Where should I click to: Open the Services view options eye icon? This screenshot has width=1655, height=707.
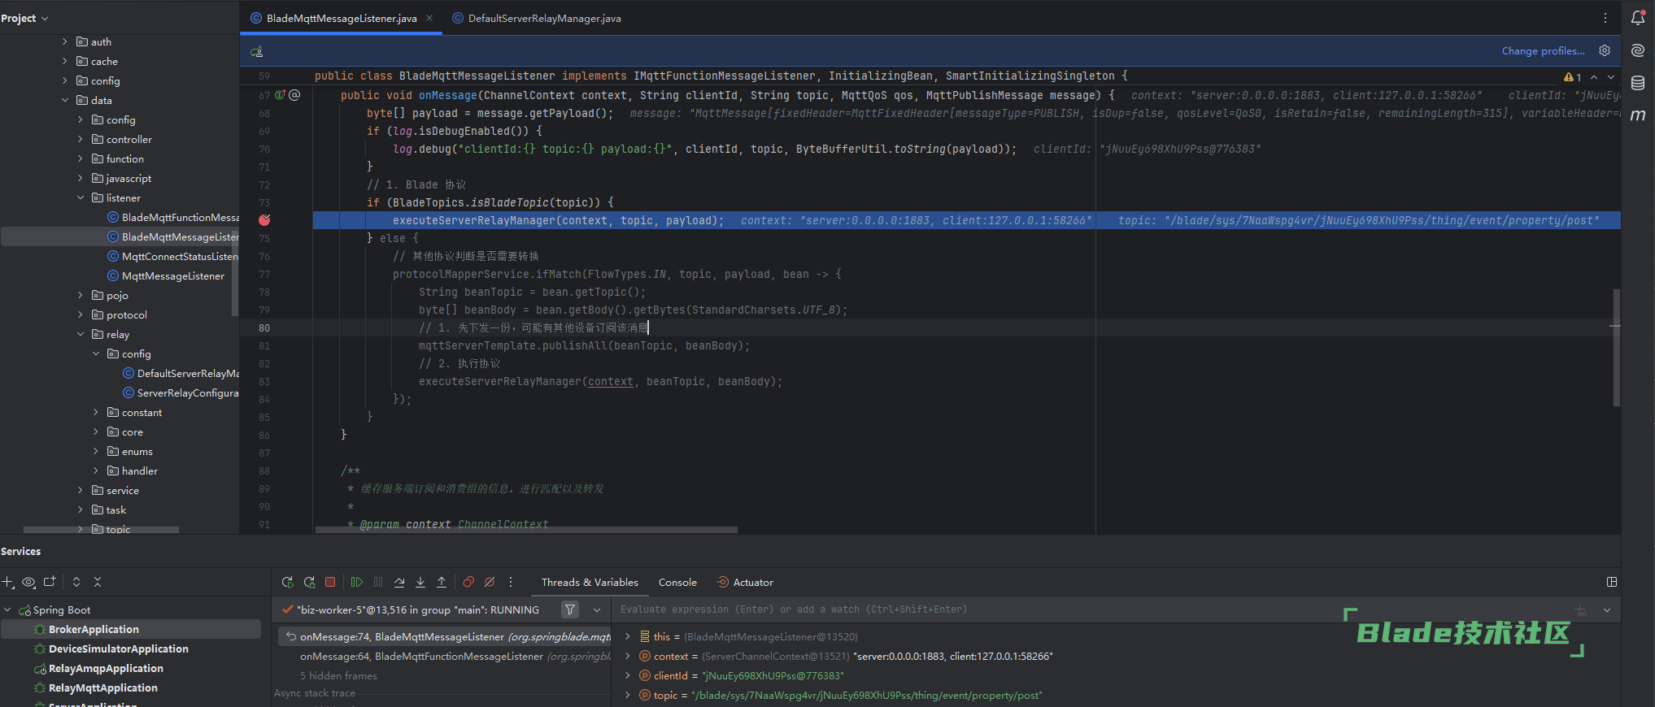coord(29,582)
